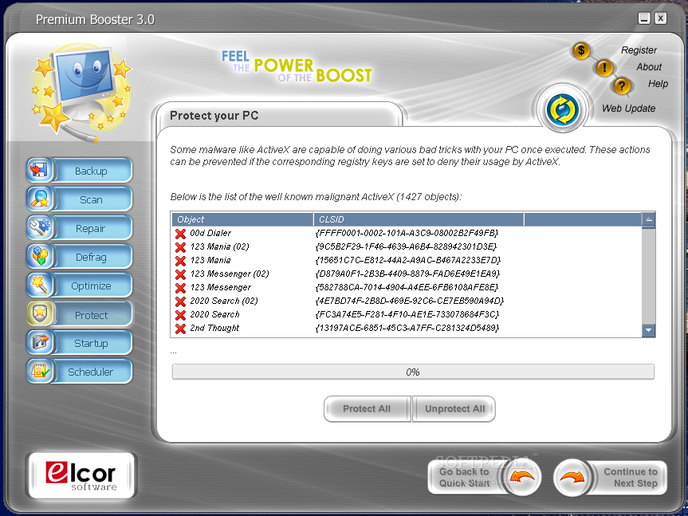Click the Backup floppy disk icon

(x=40, y=170)
